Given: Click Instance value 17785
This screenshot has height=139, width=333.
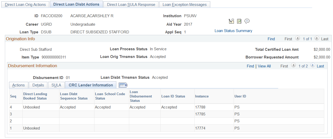Looking at the screenshot, I should pos(200,114).
